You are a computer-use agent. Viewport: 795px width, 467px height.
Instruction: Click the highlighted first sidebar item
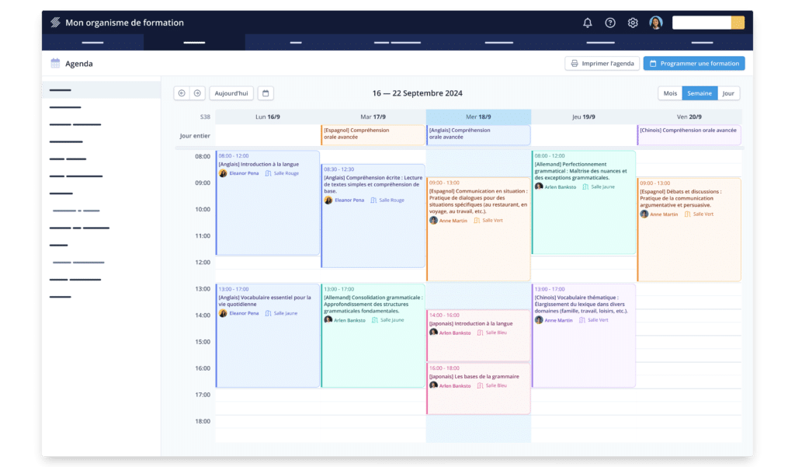(x=102, y=90)
